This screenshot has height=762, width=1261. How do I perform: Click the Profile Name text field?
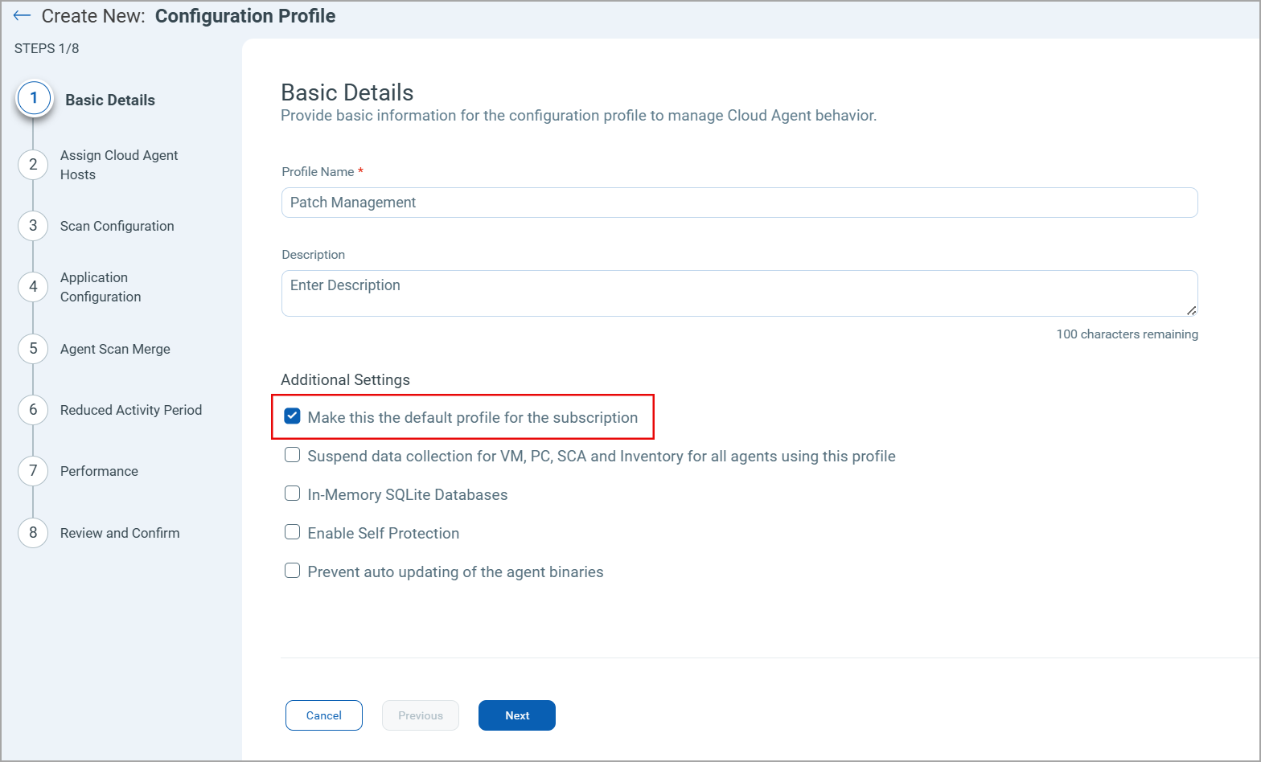[x=739, y=203]
